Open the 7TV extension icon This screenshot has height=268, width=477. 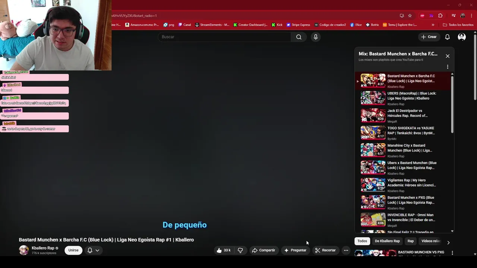[x=431, y=16]
